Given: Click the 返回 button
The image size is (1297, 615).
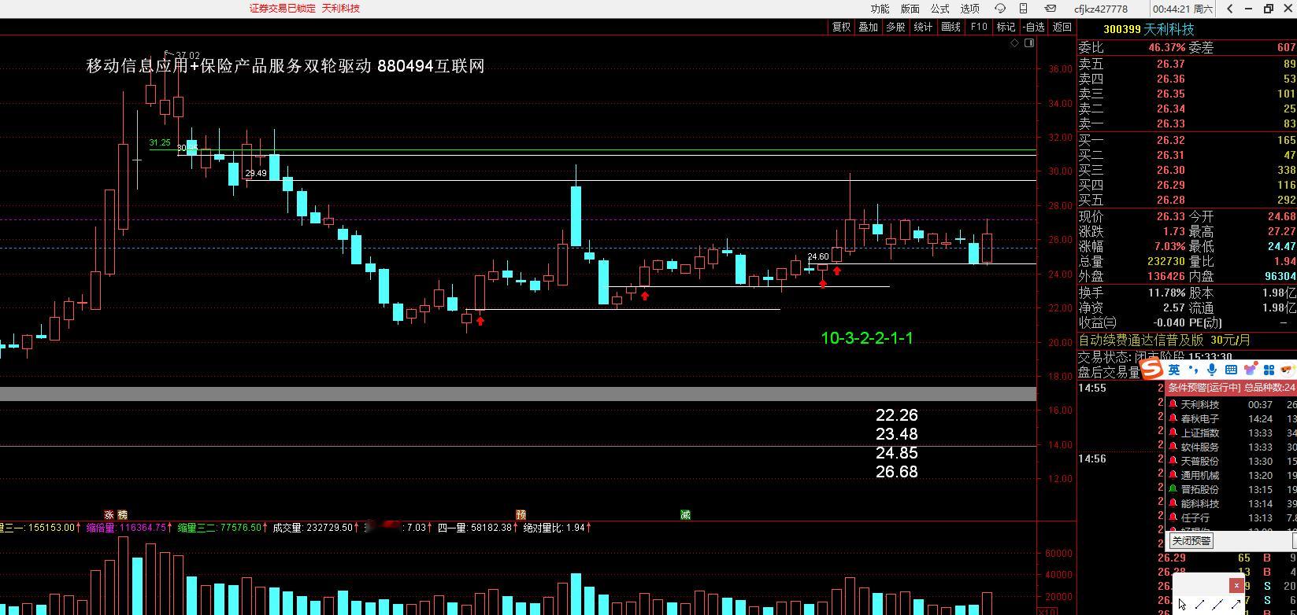Looking at the screenshot, I should pyautogui.click(x=1062, y=27).
